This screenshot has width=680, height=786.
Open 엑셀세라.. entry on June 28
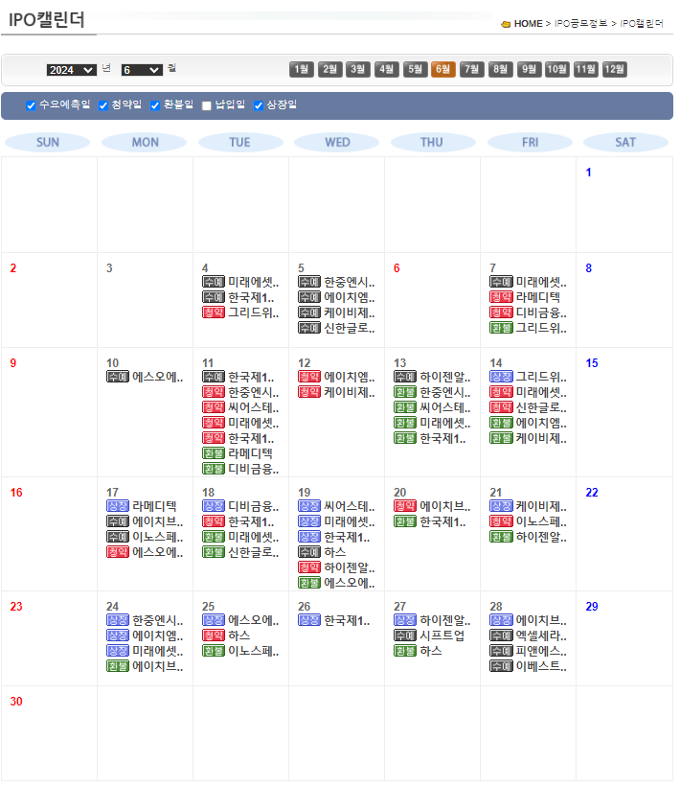click(x=541, y=636)
